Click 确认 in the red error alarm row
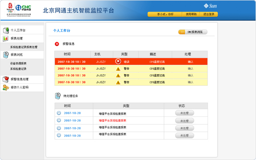This screenshot has height=160, width=256. click(x=191, y=62)
